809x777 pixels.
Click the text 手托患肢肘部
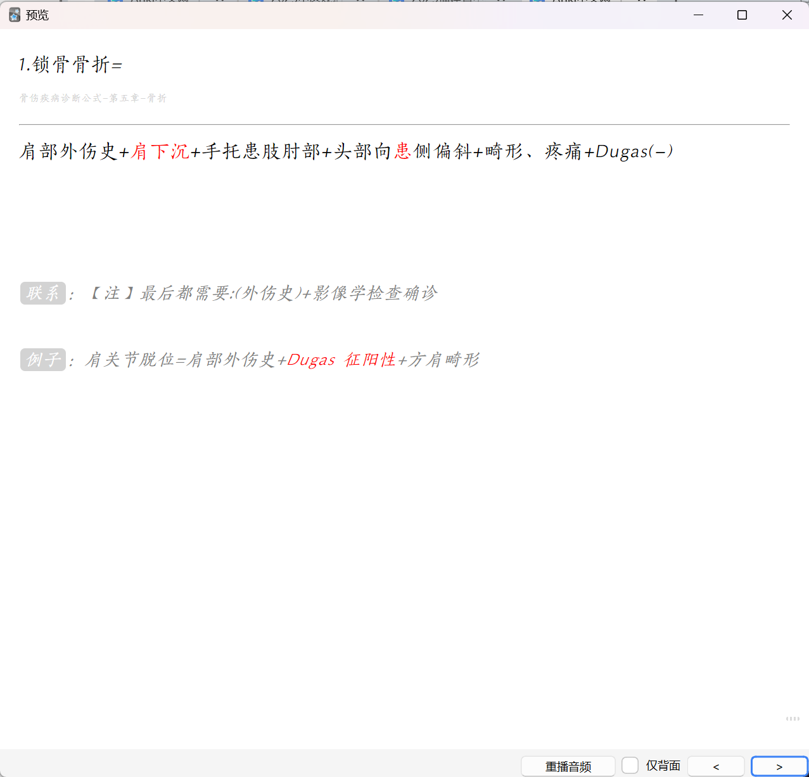point(262,151)
